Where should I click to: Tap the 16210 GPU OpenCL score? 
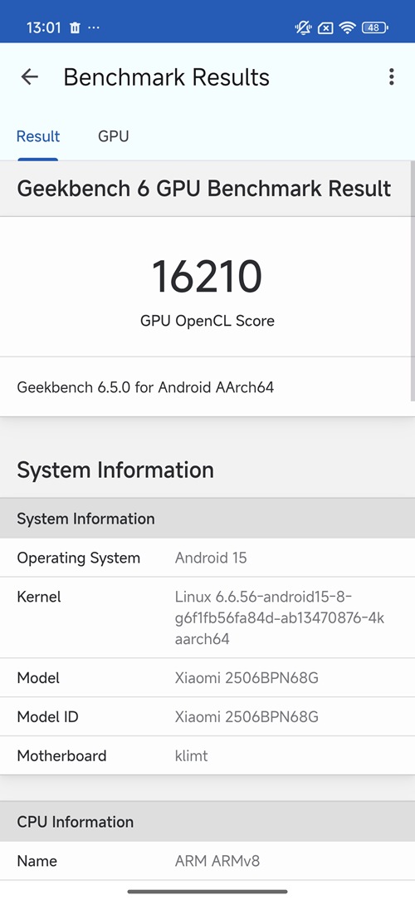[x=207, y=277]
